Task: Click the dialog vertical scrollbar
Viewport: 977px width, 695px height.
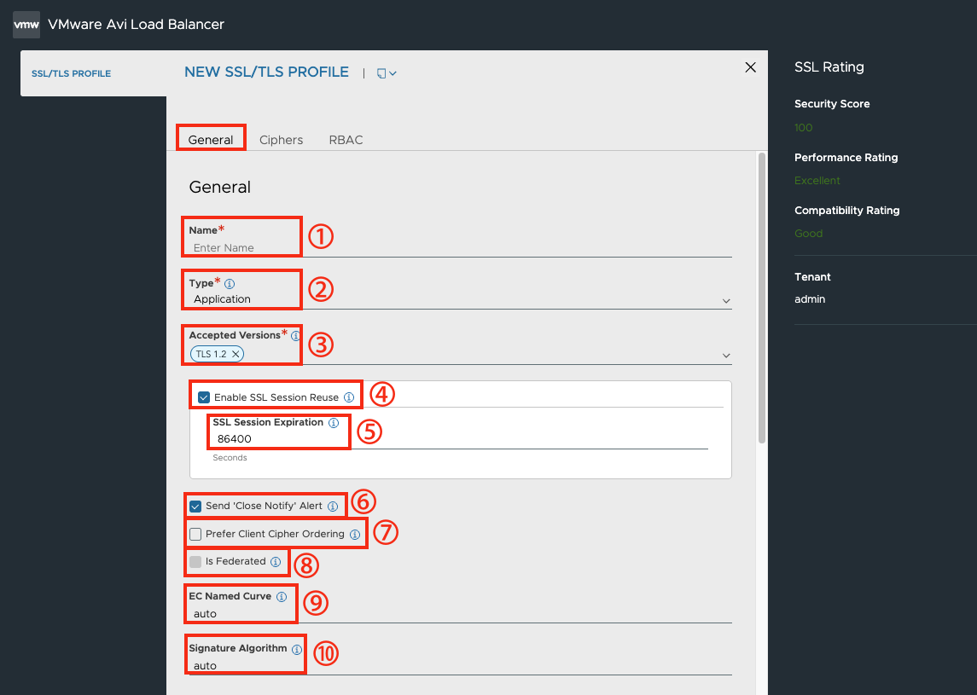Action: click(761, 298)
